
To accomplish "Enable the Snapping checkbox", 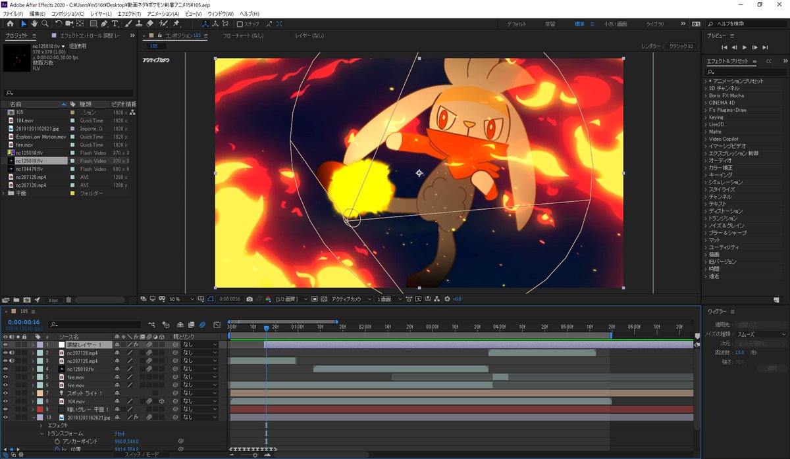I will point(240,24).
